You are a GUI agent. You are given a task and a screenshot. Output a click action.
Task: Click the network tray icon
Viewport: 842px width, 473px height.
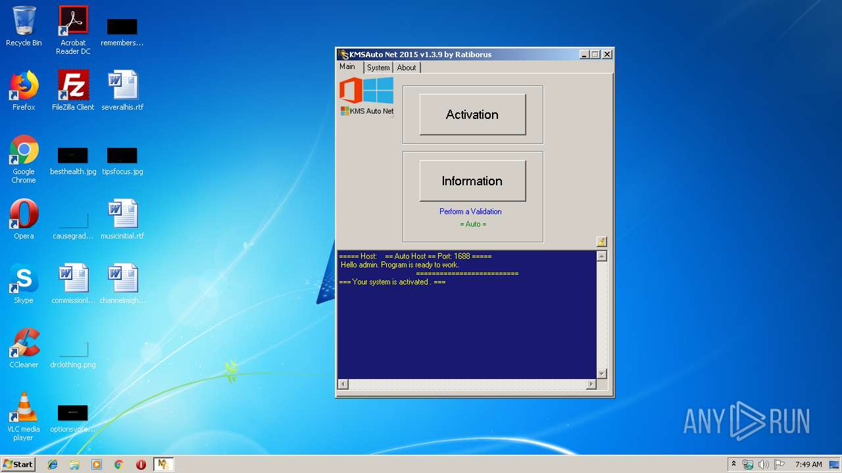click(x=748, y=464)
